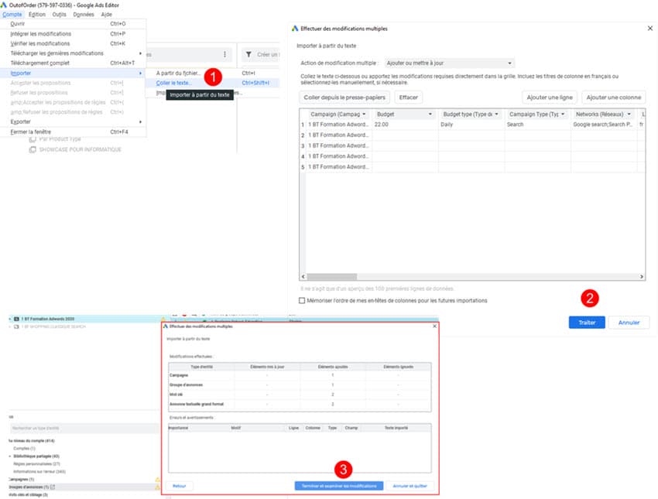Select 'Vérifier les modifications' menu entry

(74, 43)
